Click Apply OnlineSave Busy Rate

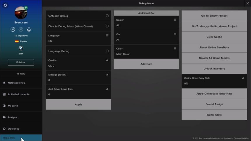214,94
